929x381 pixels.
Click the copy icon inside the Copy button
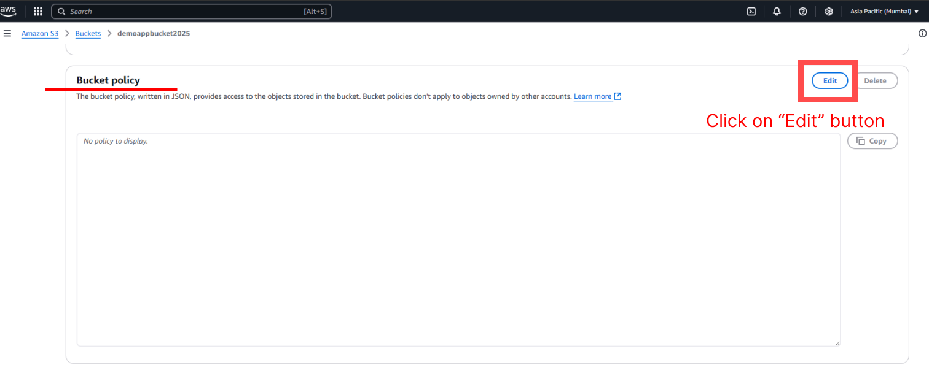click(x=861, y=140)
